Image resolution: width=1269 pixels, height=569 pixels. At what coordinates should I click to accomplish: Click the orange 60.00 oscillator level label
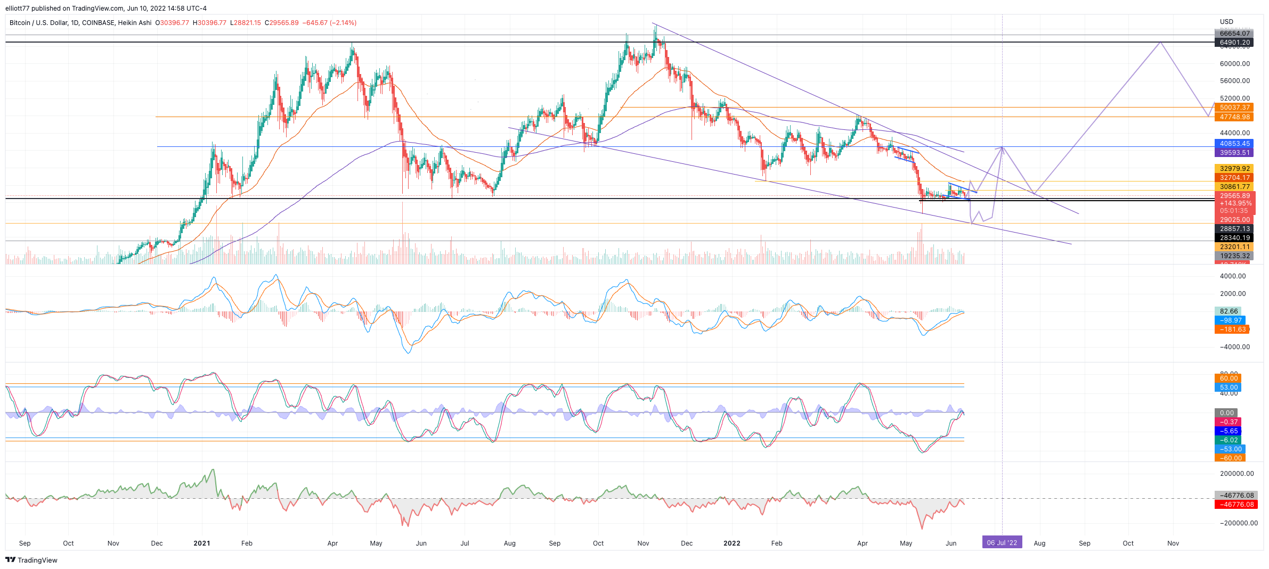tap(1228, 378)
